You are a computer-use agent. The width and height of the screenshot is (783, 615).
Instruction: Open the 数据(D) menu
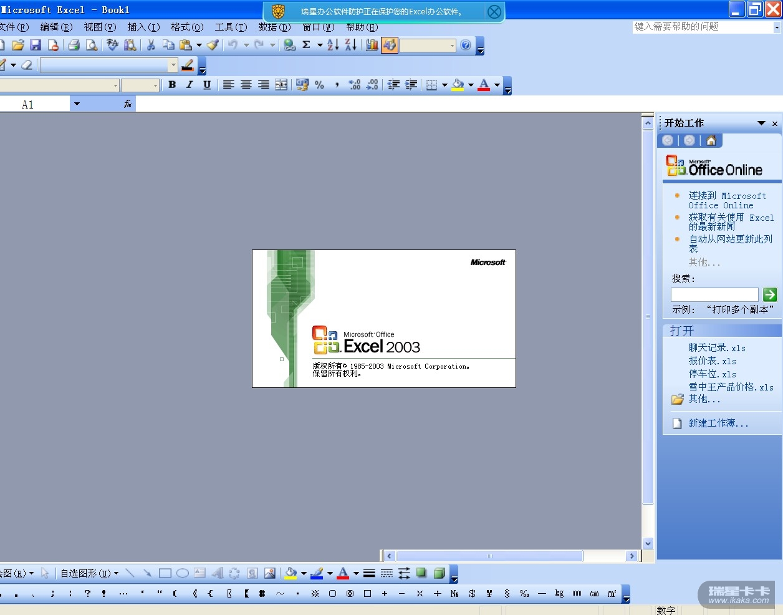tap(274, 27)
